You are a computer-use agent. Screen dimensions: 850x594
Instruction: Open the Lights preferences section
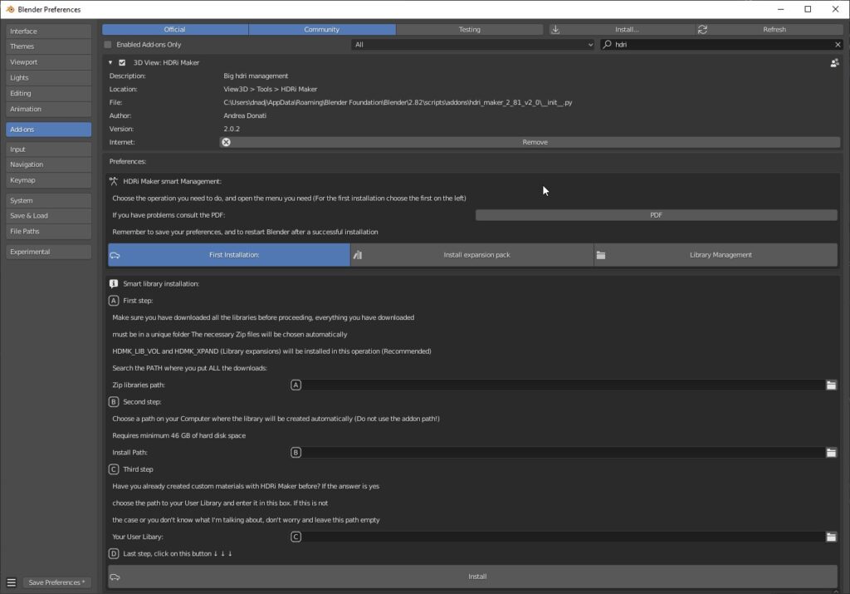coord(49,78)
